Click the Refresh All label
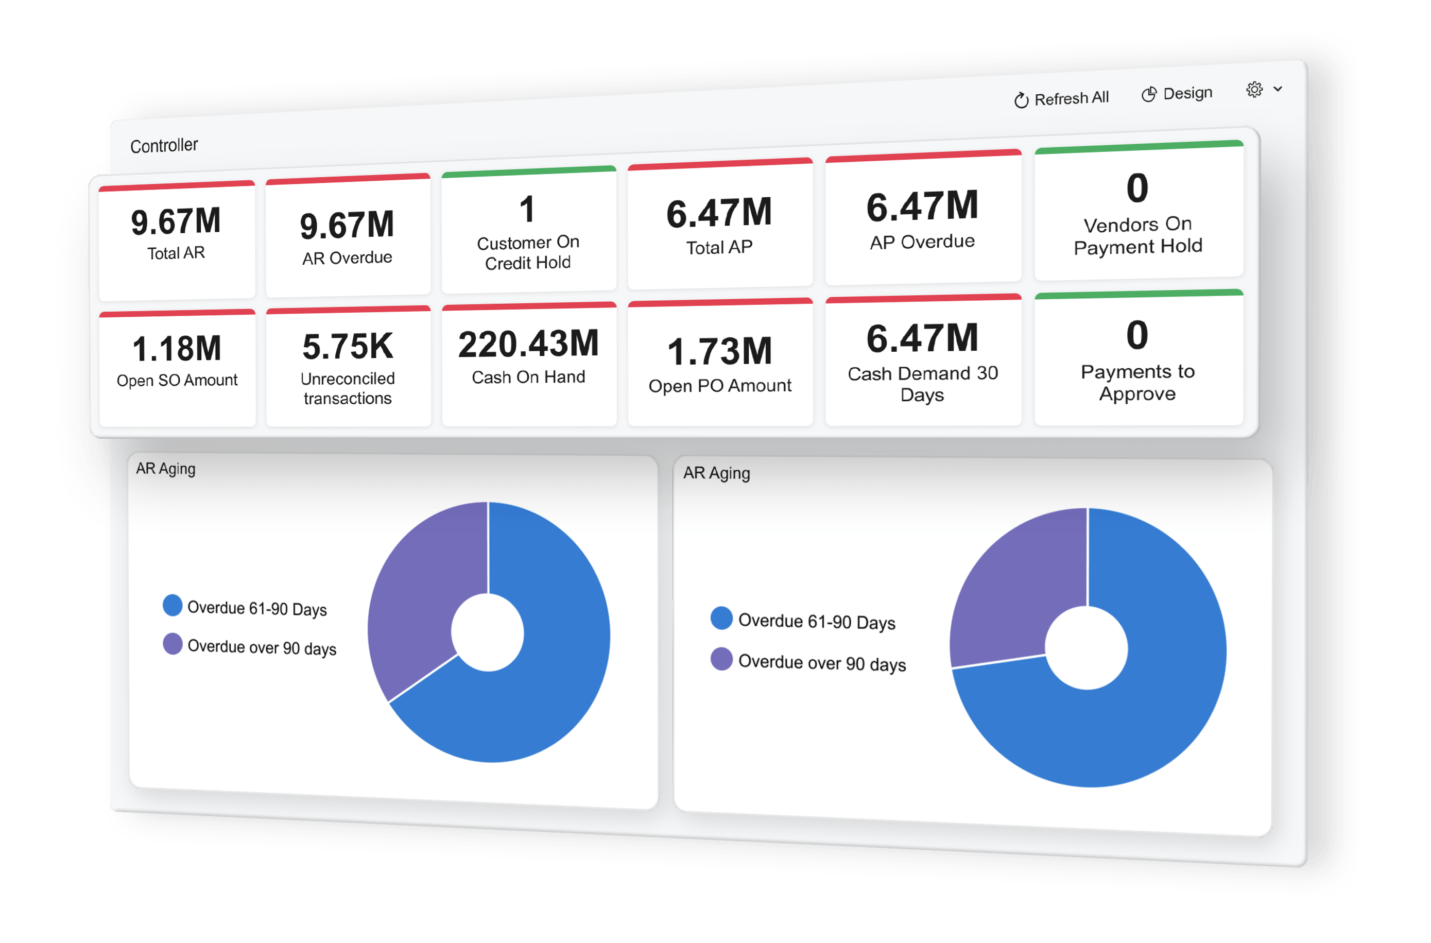The width and height of the screenshot is (1431, 943). (1072, 98)
